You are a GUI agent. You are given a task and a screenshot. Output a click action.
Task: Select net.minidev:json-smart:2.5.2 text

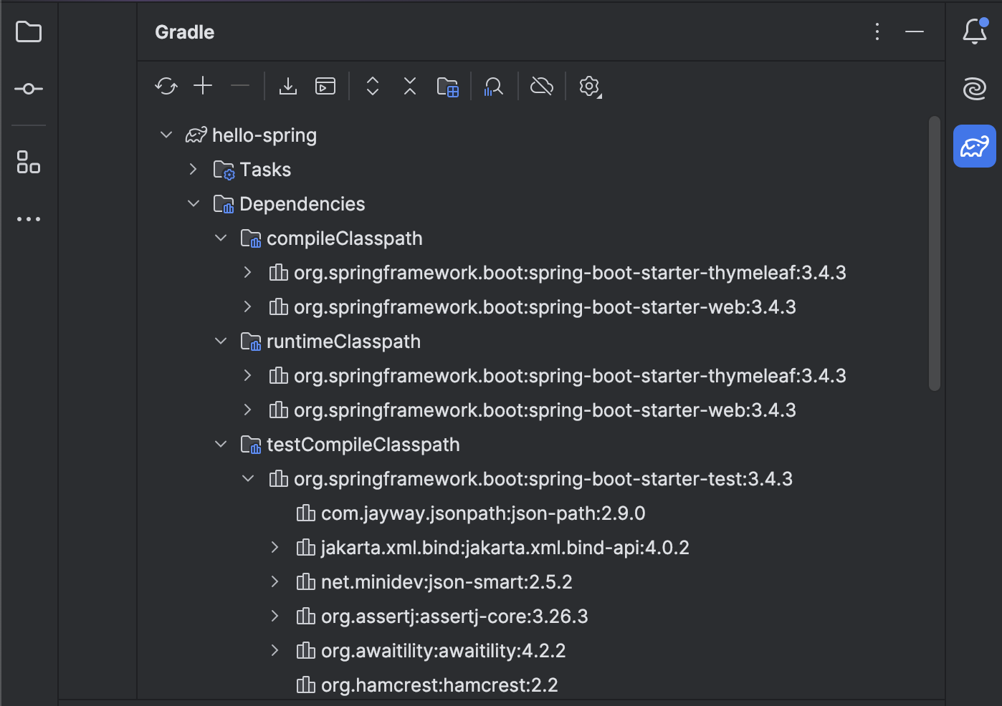tap(447, 582)
